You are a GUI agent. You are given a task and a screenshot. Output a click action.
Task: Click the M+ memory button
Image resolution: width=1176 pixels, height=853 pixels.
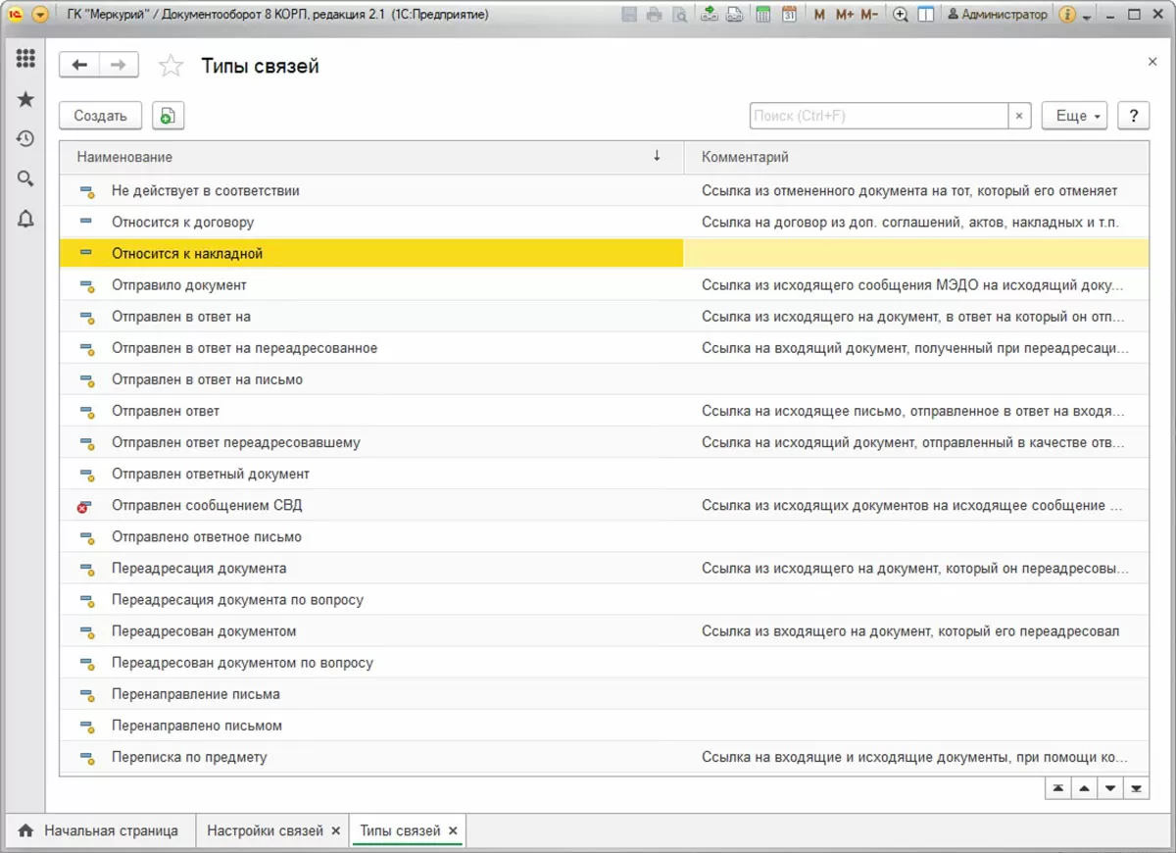[x=844, y=15]
